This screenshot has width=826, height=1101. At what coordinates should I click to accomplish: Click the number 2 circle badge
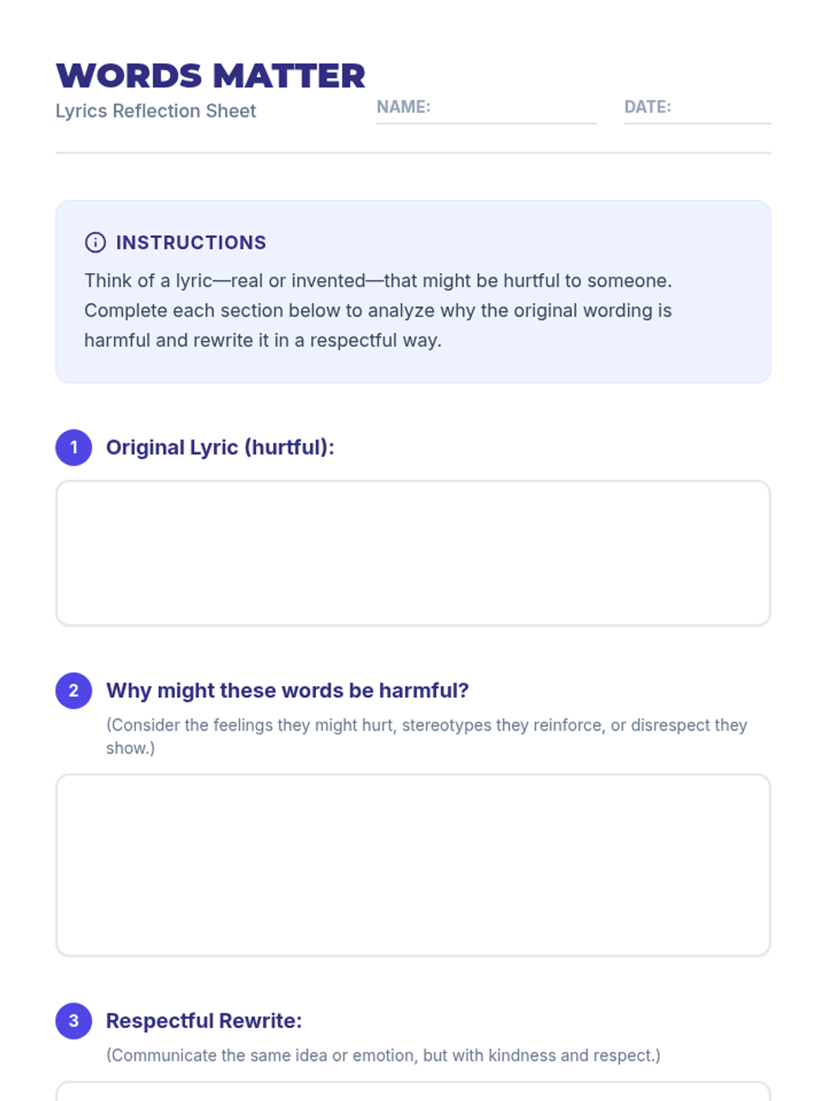(74, 690)
